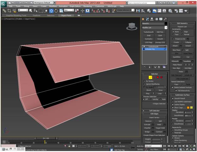The height and width of the screenshot is (152, 197).
Task: Click the Align tool icon
Action: coord(143,11)
